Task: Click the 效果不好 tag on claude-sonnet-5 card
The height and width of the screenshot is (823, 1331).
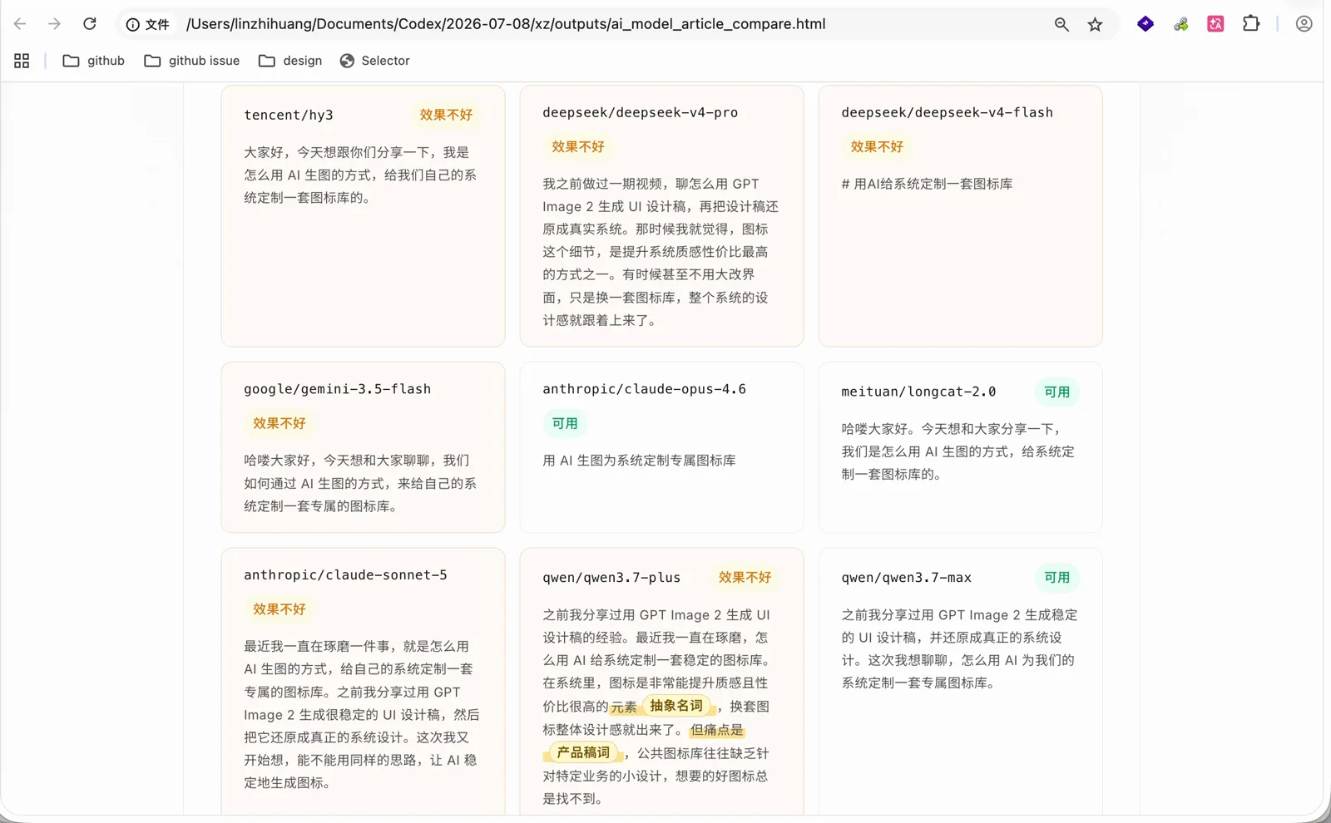Action: [x=280, y=609]
